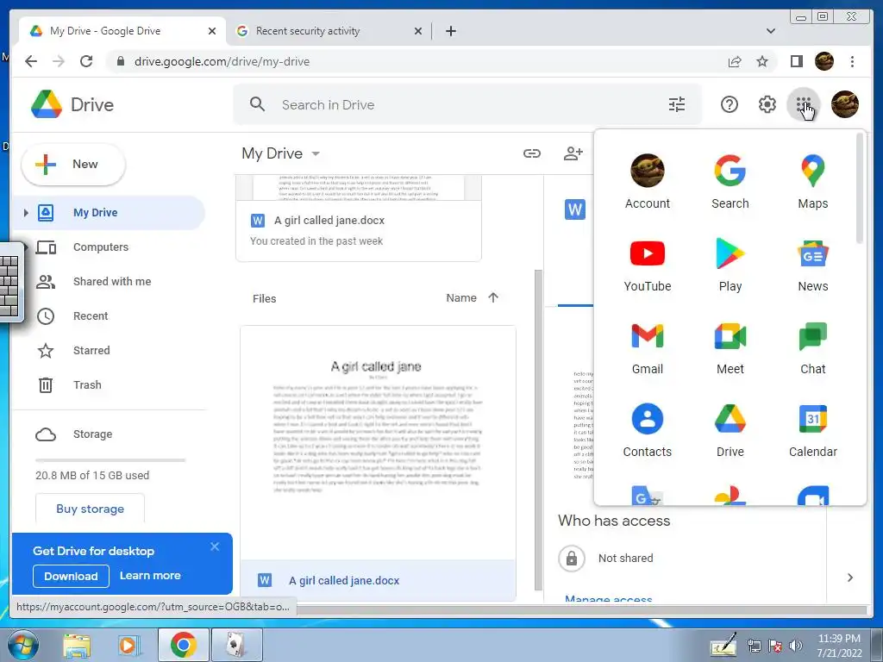Click file list vertical scrollbar
Screen dimensions: 883x662
pos(538,431)
